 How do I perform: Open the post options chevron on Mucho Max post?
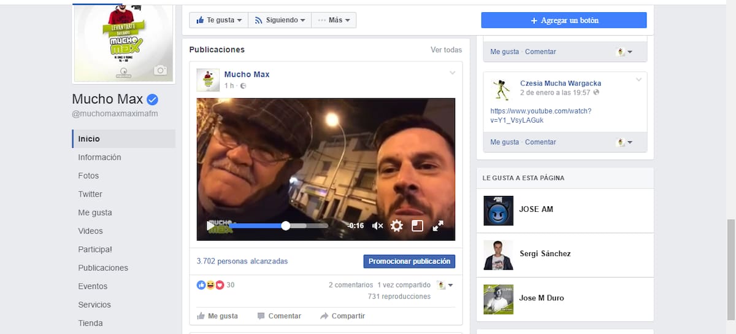453,74
